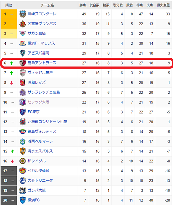
Task: Open the 大分トリニータ team page
Action: point(40,181)
